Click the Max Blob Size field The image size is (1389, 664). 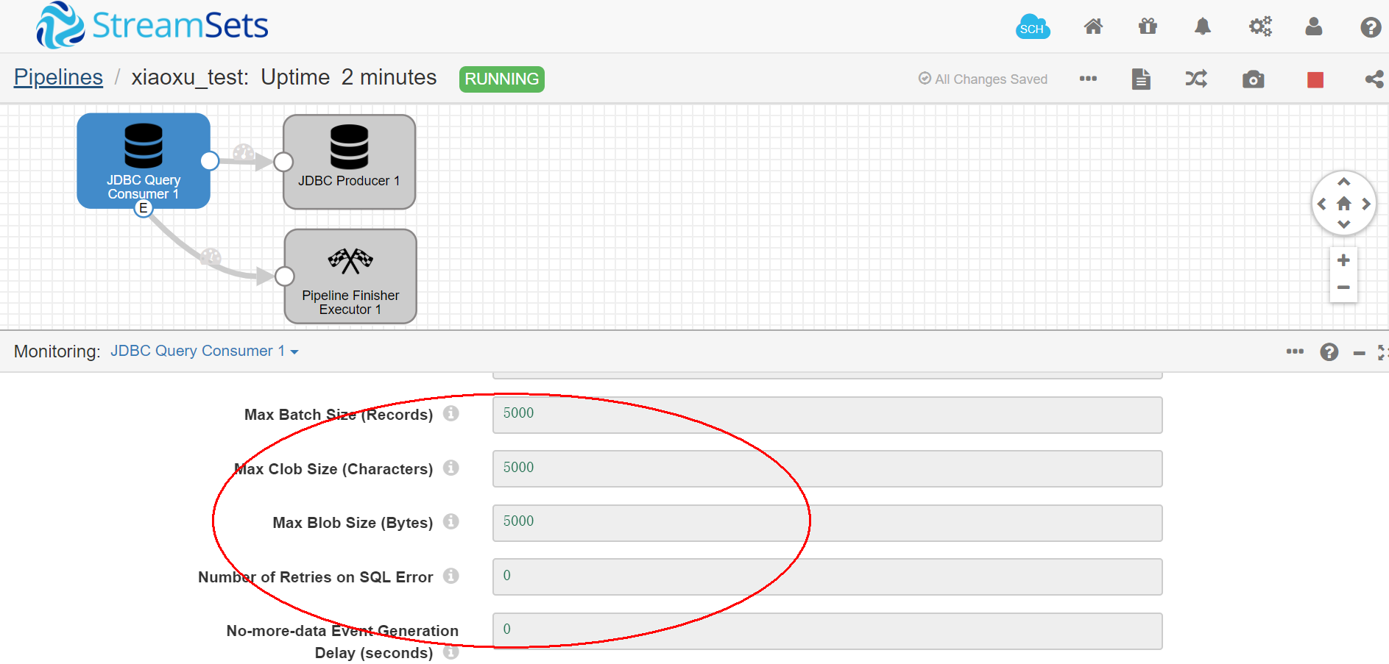[827, 523]
